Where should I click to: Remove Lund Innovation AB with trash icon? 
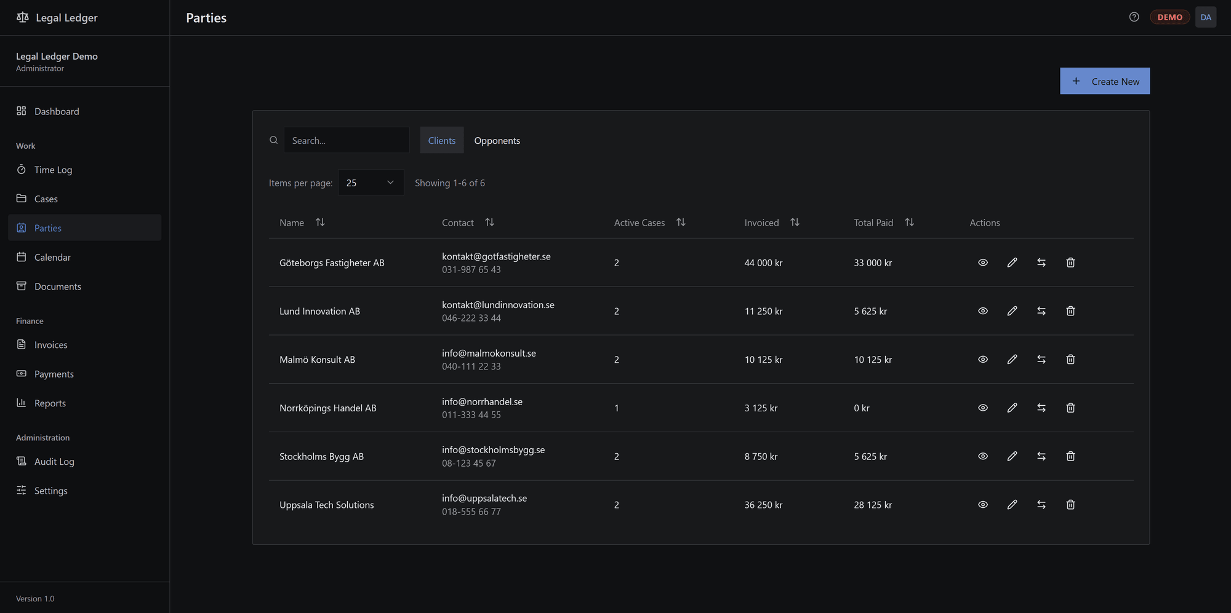tap(1070, 311)
